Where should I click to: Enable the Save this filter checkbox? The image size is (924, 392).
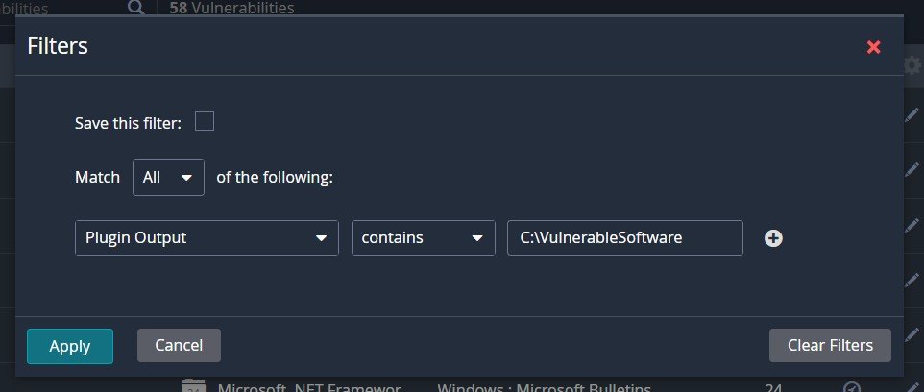[205, 121]
